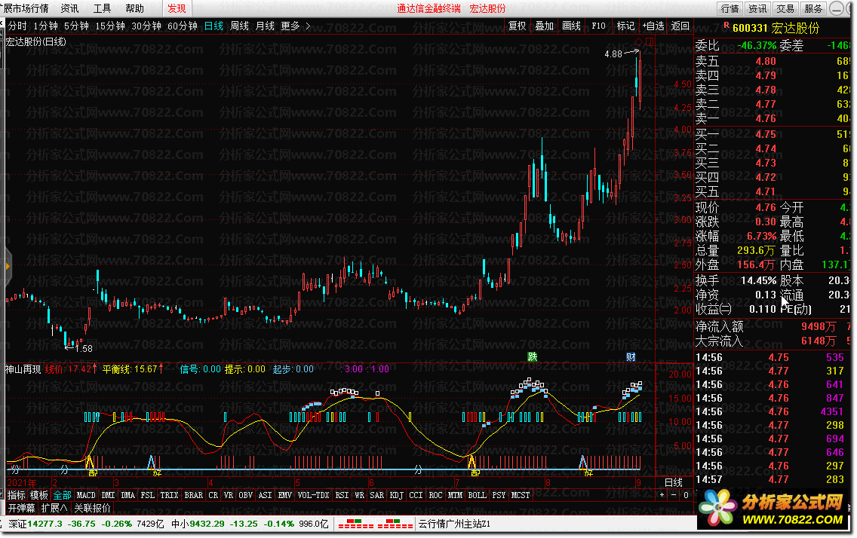Image resolution: width=857 pixels, height=538 pixels.
Task: Toggle 开弹幕 bullet comments
Action: (21, 508)
